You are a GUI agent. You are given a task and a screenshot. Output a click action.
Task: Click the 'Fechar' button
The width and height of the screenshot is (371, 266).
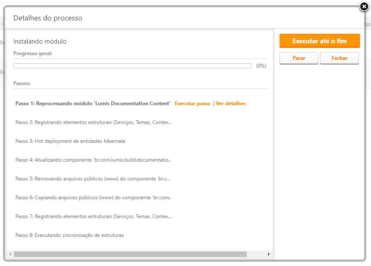click(x=339, y=58)
